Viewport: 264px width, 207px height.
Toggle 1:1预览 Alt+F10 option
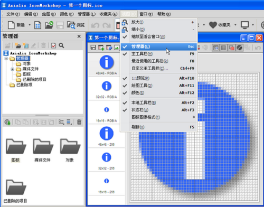tap(158, 78)
